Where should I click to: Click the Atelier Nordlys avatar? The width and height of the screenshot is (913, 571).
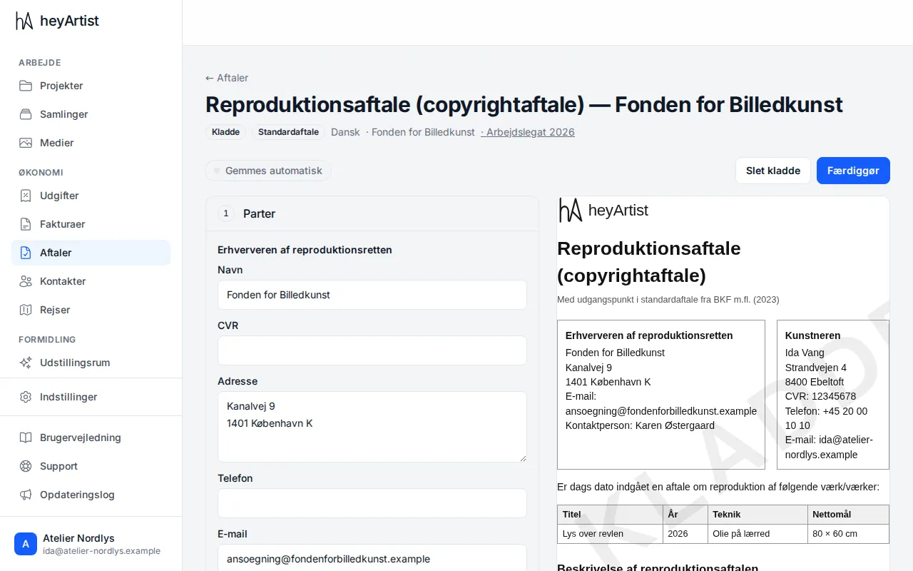(26, 544)
